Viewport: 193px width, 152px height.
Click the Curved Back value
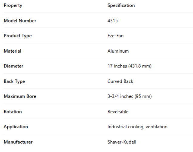click(120, 81)
